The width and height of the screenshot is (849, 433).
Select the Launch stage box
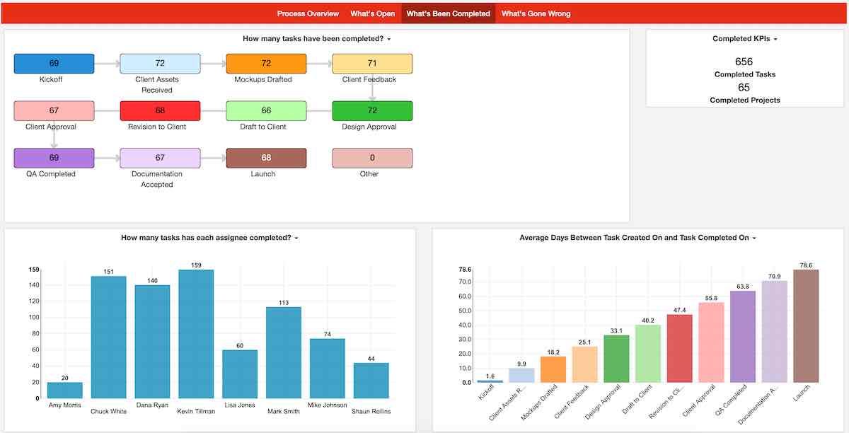tap(265, 157)
